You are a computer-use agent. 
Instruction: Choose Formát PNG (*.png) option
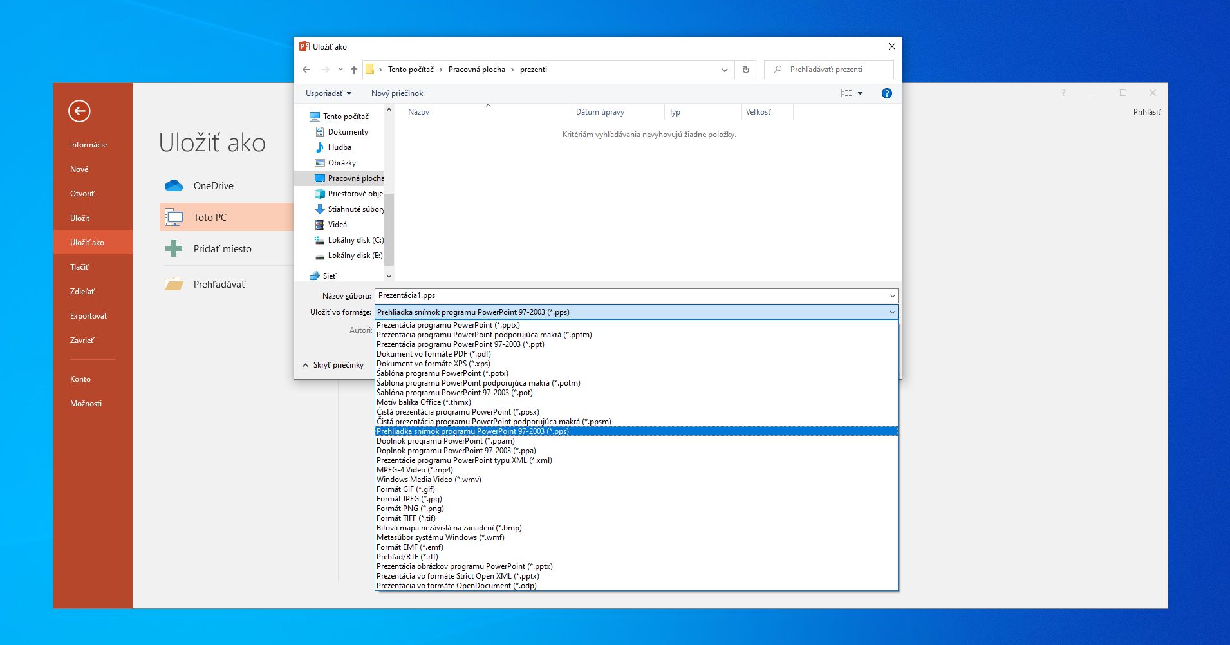coord(636,509)
